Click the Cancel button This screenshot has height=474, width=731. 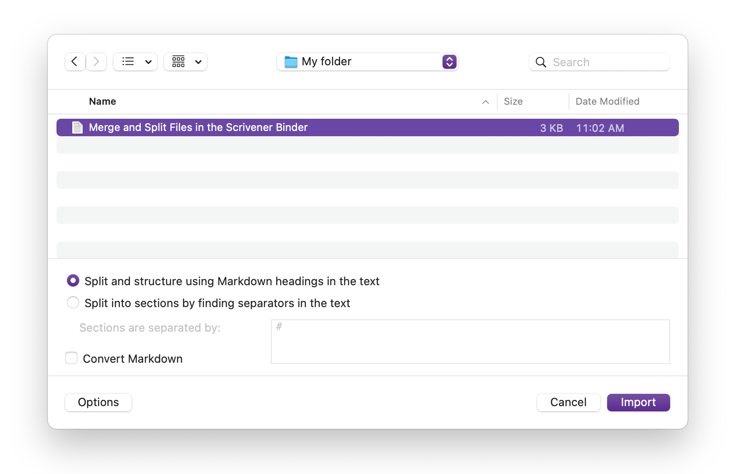pyautogui.click(x=568, y=402)
